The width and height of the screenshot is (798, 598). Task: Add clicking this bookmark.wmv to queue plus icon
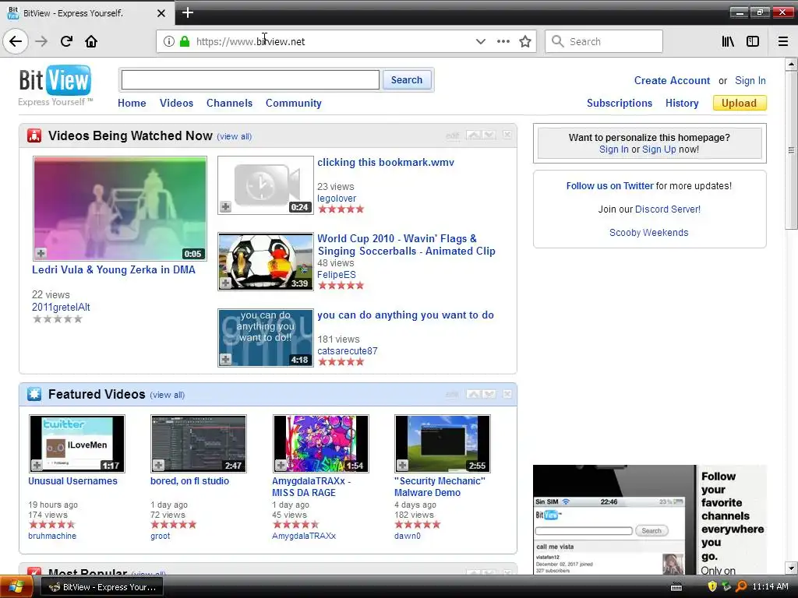(x=225, y=206)
